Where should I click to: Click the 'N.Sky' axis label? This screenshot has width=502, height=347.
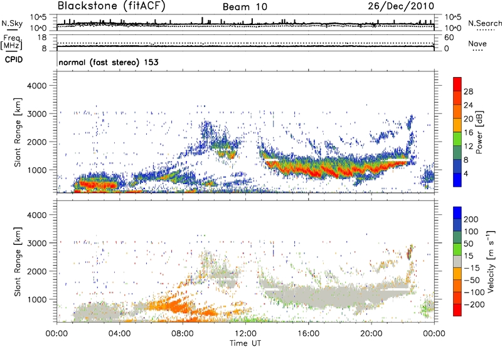(x=12, y=23)
